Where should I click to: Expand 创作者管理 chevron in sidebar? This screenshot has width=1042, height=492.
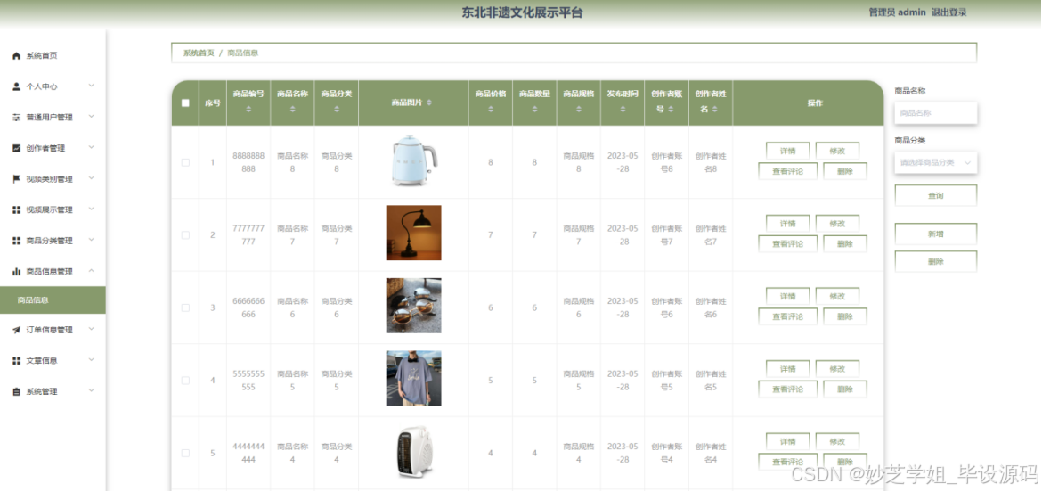91,148
